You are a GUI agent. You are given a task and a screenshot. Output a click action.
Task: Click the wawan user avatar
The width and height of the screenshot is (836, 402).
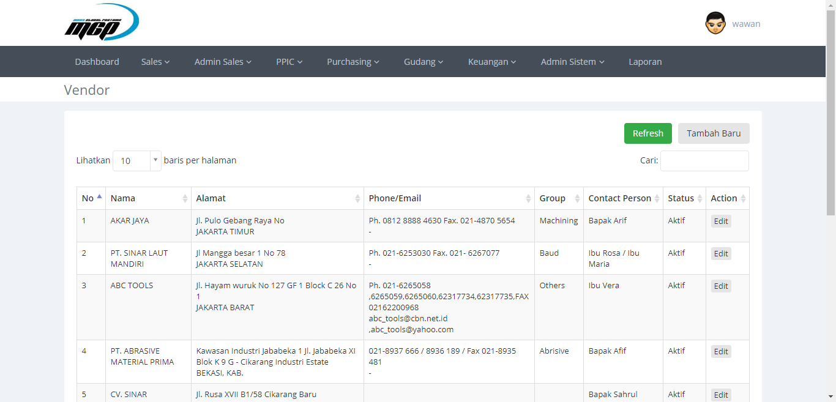pos(715,23)
